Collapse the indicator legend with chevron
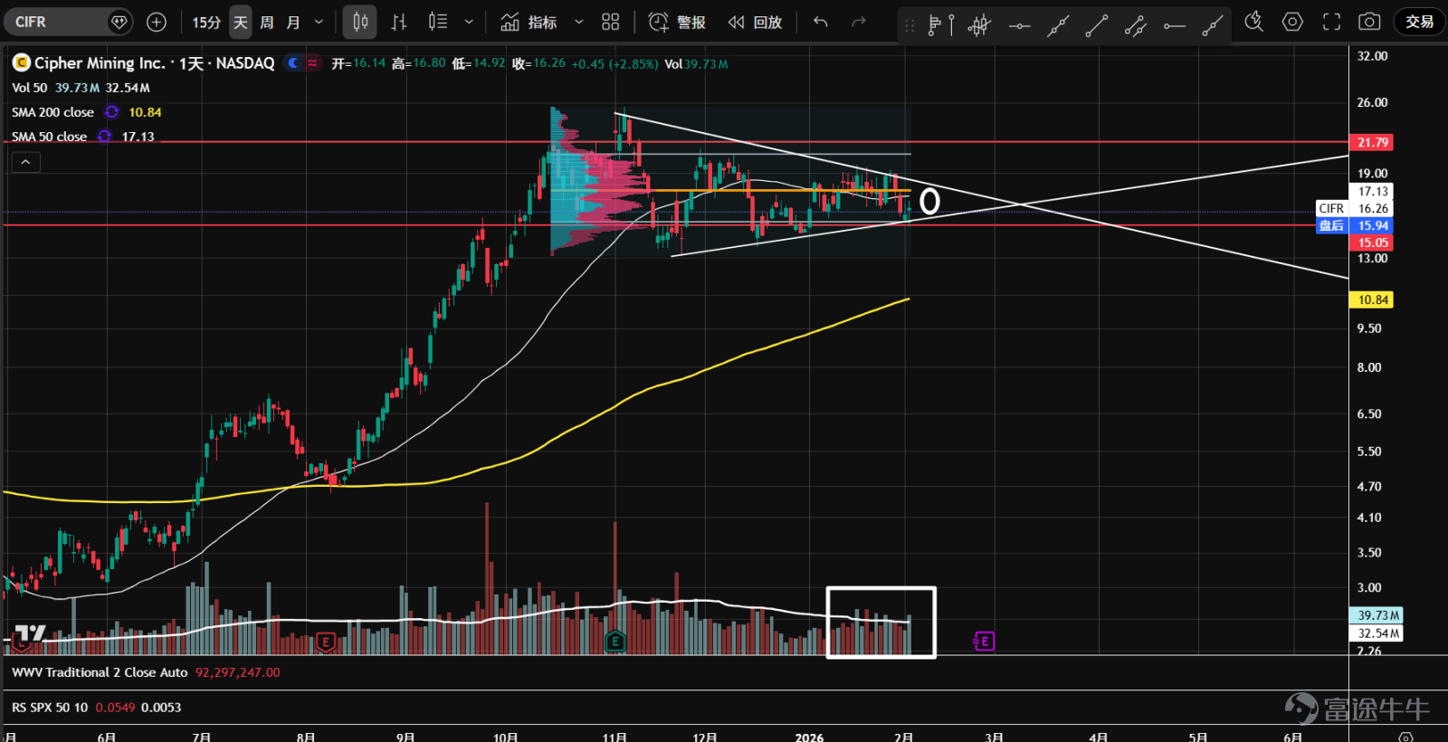This screenshot has height=742, width=1448. (x=25, y=162)
